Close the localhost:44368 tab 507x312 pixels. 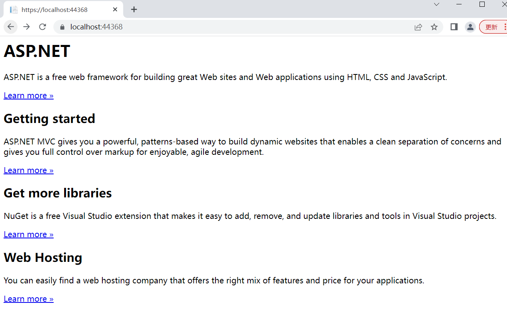tap(115, 10)
